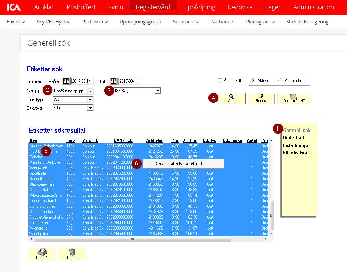The height and width of the screenshot is (272, 347).
Task: Open the Till date calendar icon
Action: (113, 82)
